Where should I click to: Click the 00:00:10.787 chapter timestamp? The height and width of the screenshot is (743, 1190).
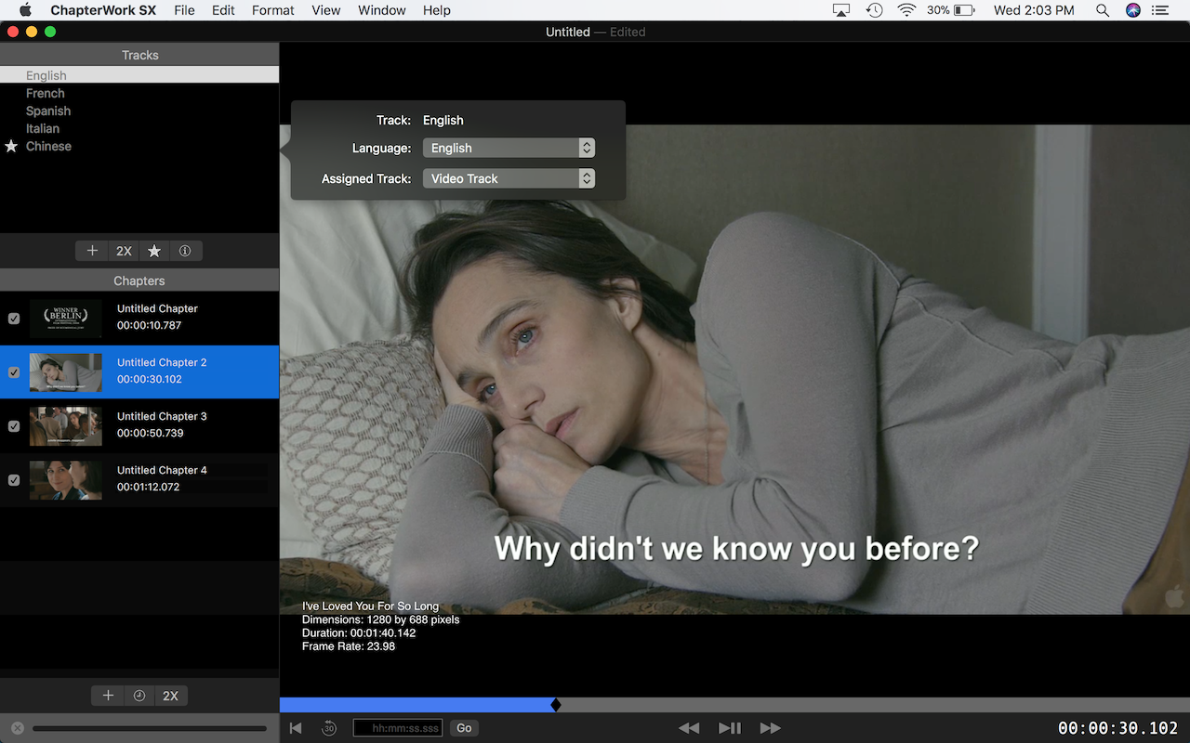pyautogui.click(x=149, y=325)
